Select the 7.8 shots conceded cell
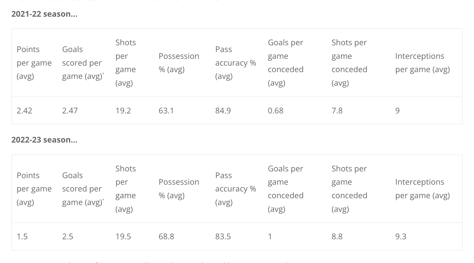The width and height of the screenshot is (474, 263). [337, 111]
